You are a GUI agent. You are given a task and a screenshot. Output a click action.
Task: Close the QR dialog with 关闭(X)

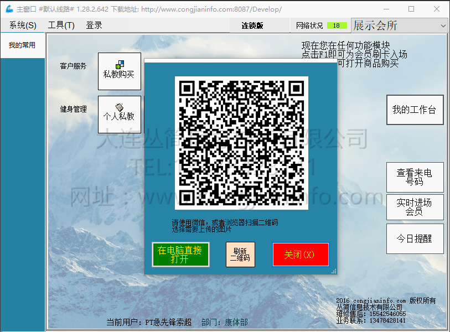(301, 255)
